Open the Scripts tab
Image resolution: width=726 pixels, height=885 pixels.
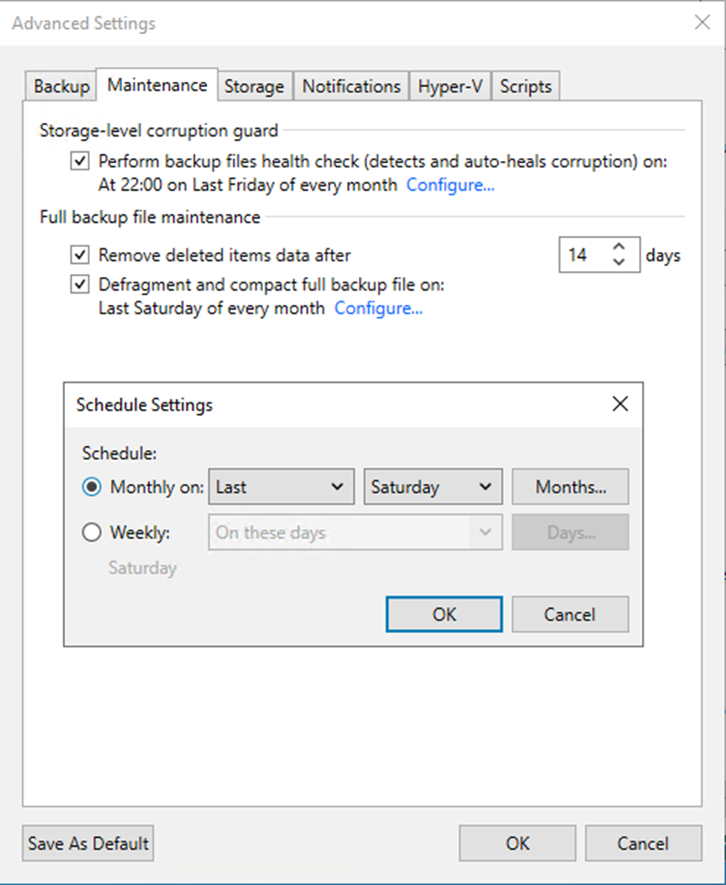click(x=525, y=87)
